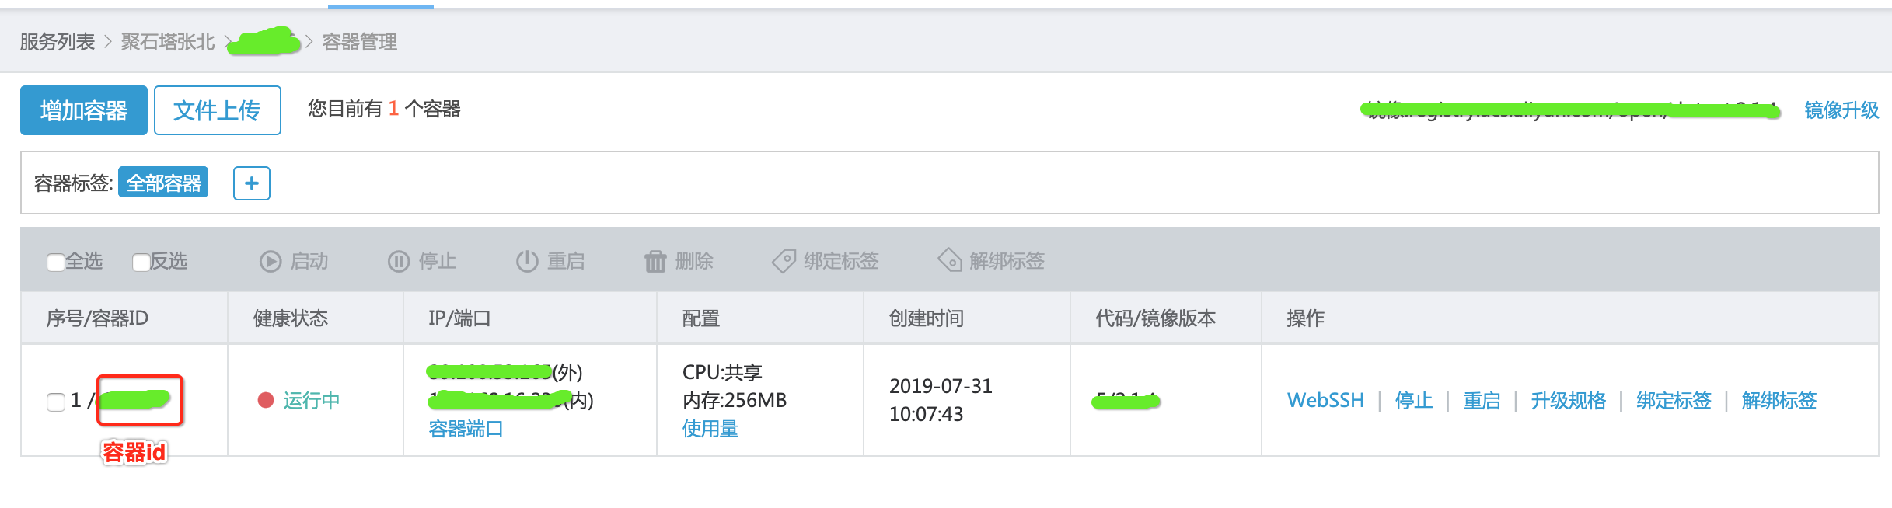Image resolution: width=1892 pixels, height=508 pixels.
Task: Click 升级规格 in the operations column
Action: tap(1568, 401)
